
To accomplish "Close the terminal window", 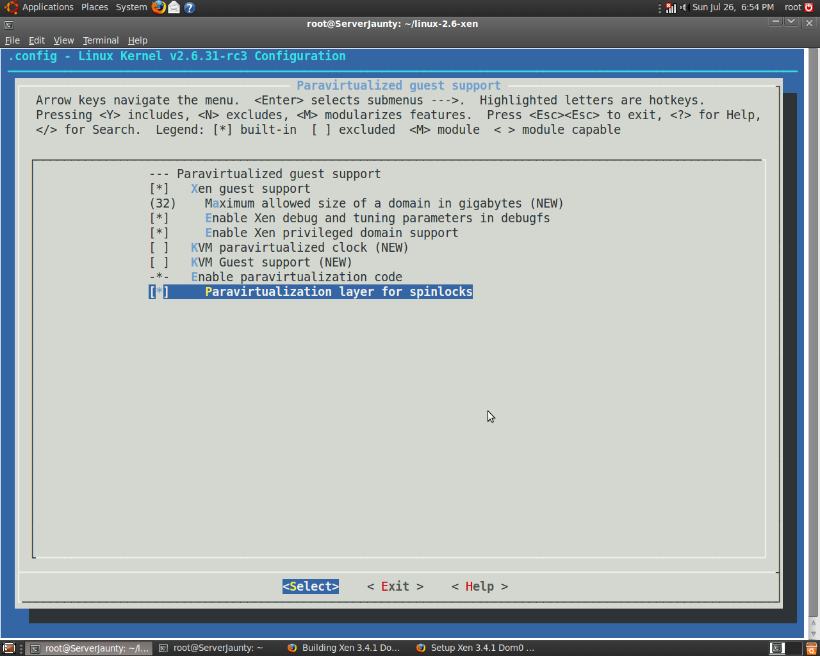I will point(809,22).
